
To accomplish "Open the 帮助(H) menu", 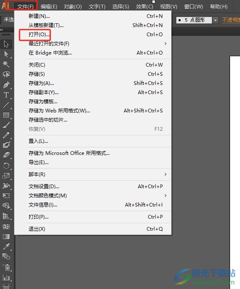I will [219, 6].
